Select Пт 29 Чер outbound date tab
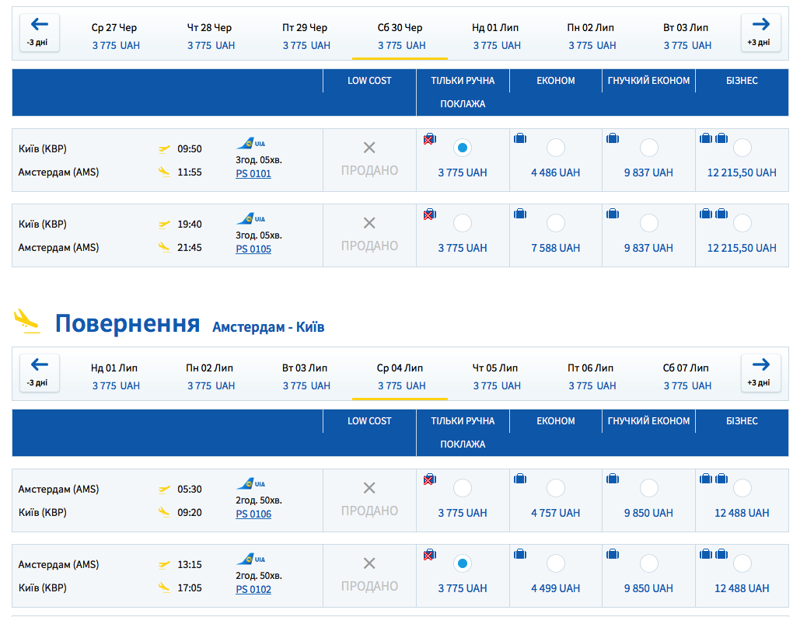800x617 pixels. 306,36
